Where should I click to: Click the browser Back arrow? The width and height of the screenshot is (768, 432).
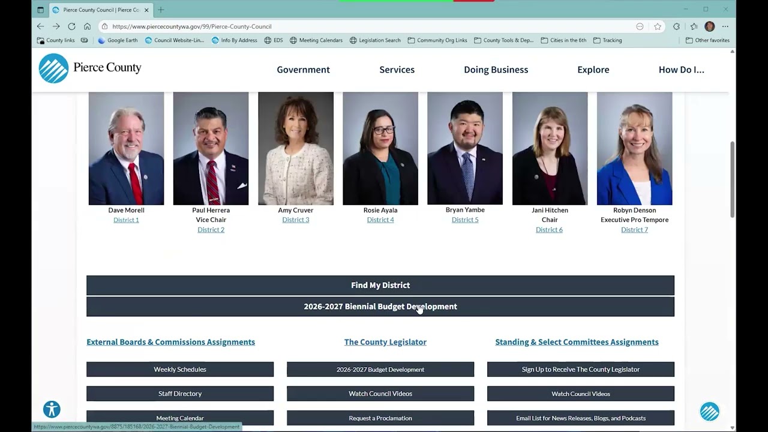40,26
